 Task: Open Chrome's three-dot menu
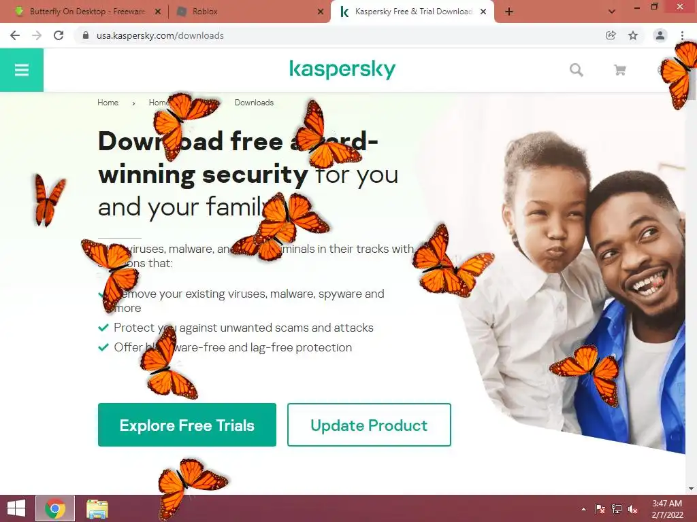click(682, 35)
